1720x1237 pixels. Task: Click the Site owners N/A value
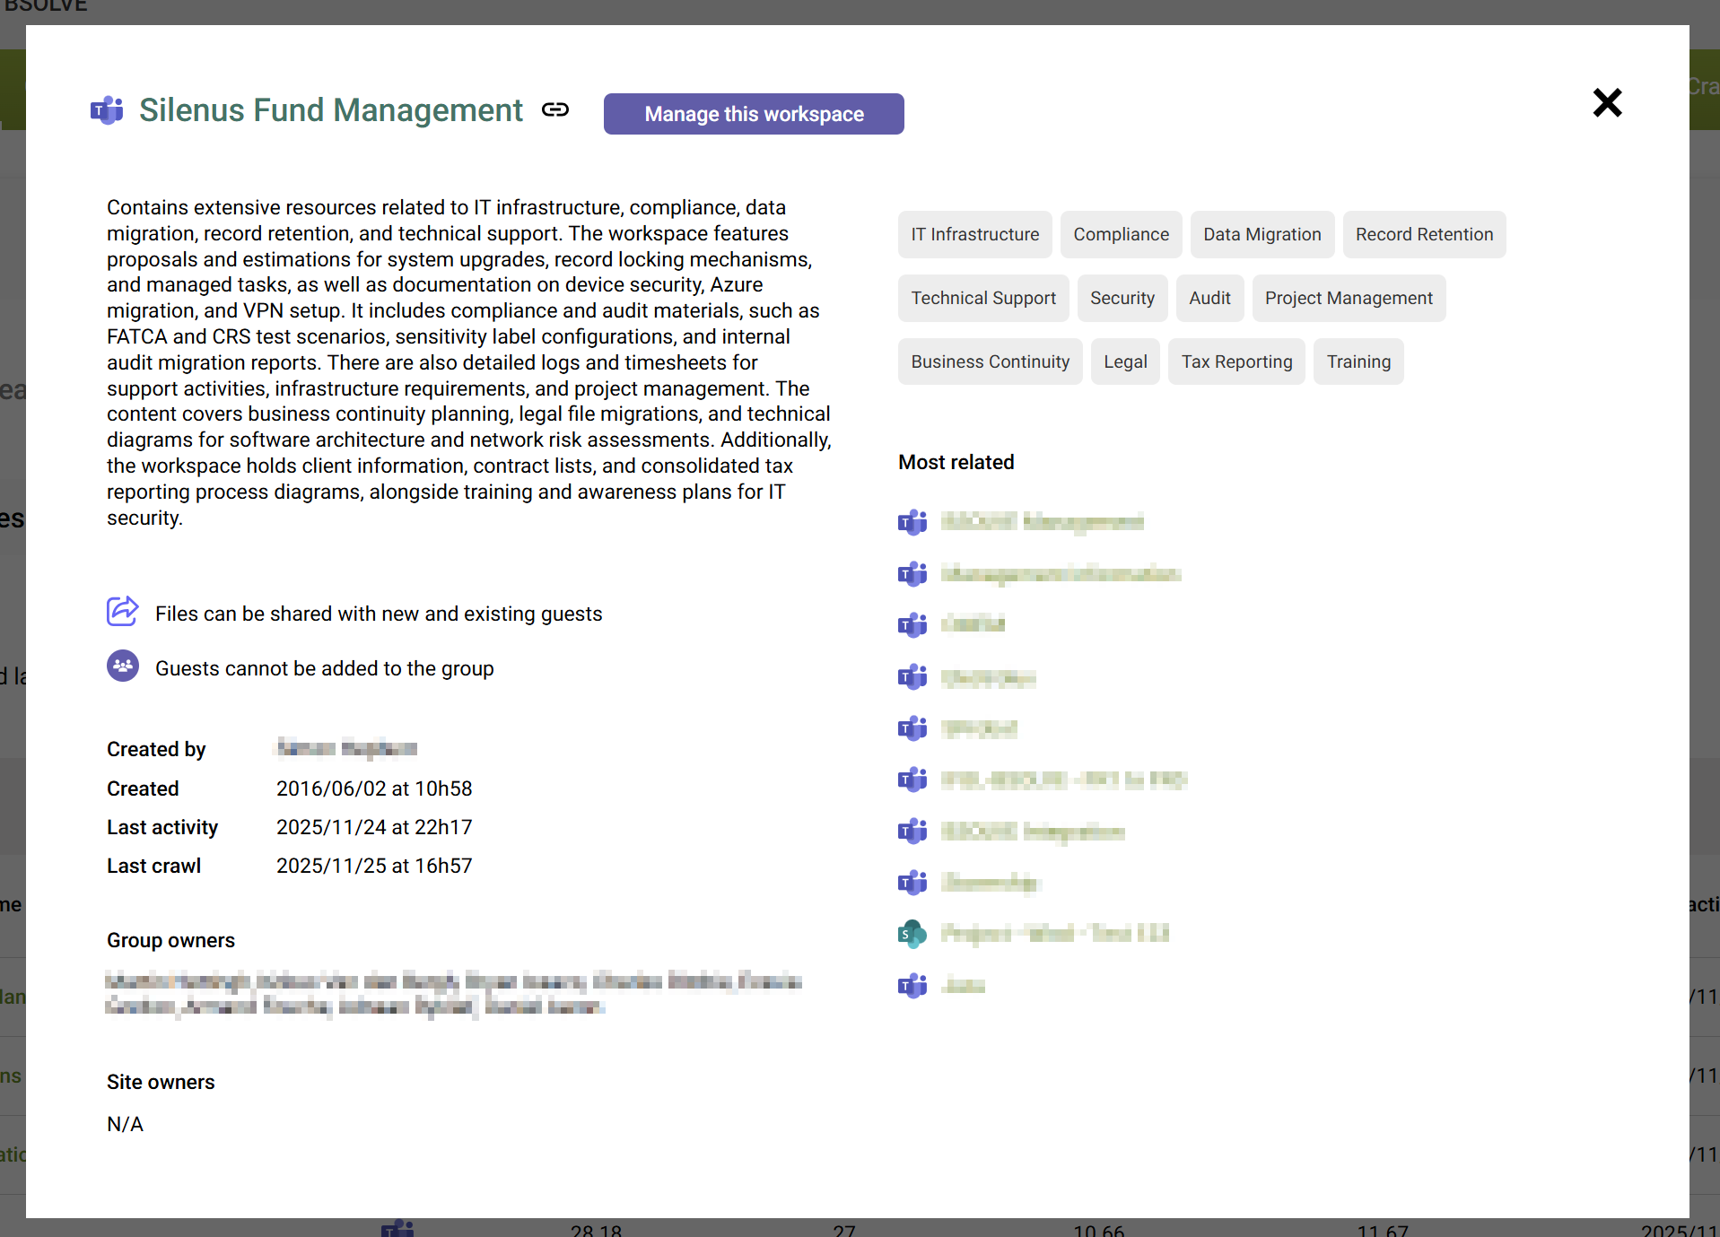click(x=125, y=1124)
